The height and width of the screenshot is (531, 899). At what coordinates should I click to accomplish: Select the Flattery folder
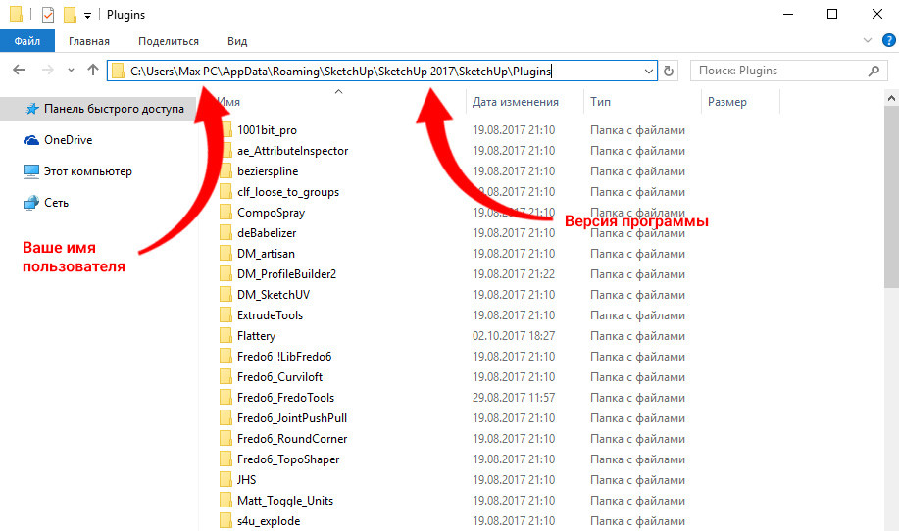click(256, 336)
